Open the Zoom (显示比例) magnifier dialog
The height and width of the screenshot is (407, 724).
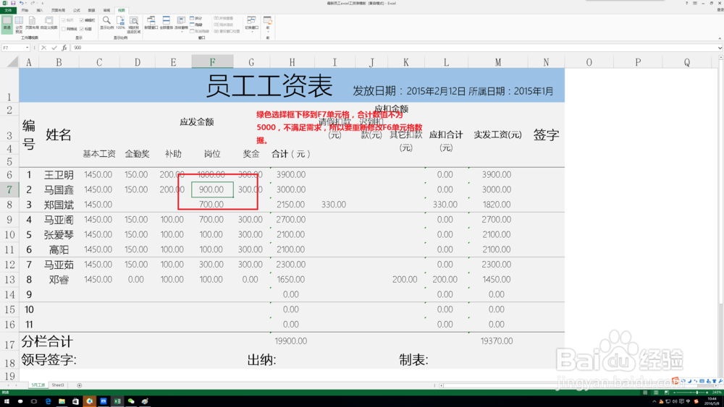tap(106, 22)
